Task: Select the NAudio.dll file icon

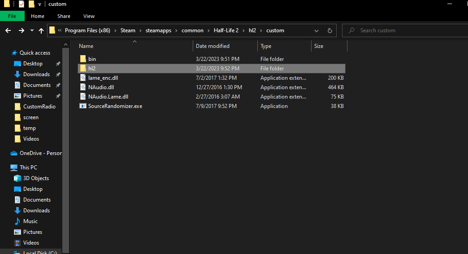Action: (x=83, y=87)
